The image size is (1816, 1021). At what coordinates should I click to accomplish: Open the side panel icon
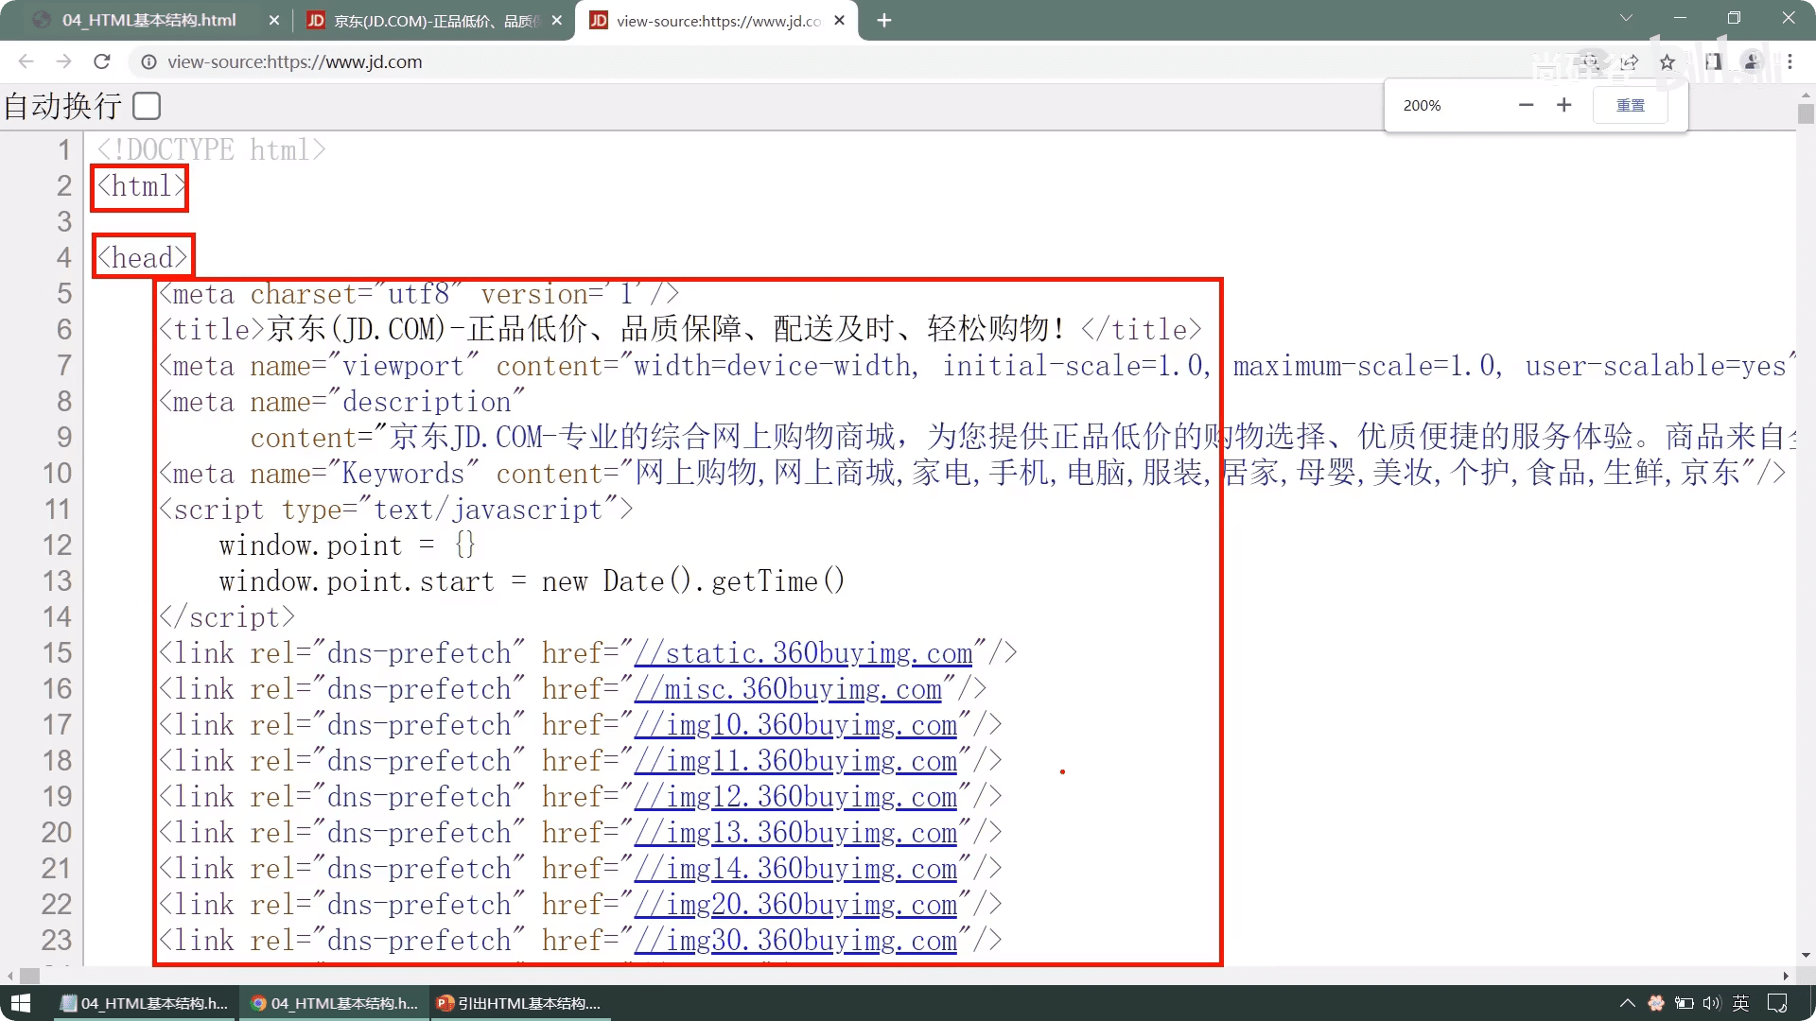point(1713,62)
